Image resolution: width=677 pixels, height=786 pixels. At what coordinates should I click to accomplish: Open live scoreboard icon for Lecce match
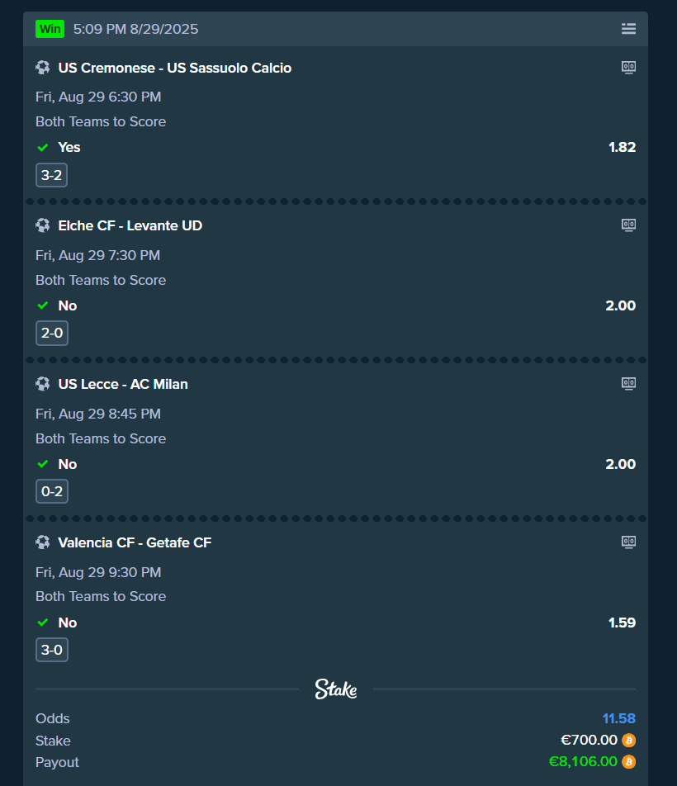tap(628, 384)
